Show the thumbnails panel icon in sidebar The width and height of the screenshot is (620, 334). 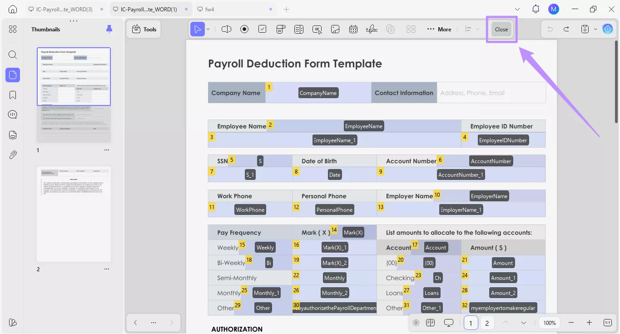(13, 75)
